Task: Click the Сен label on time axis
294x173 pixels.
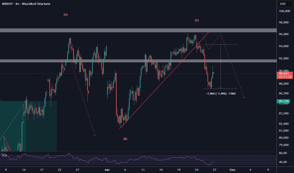Action: (x=232, y=170)
